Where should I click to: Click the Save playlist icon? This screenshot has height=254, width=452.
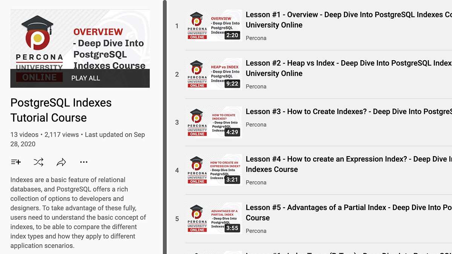(x=16, y=162)
